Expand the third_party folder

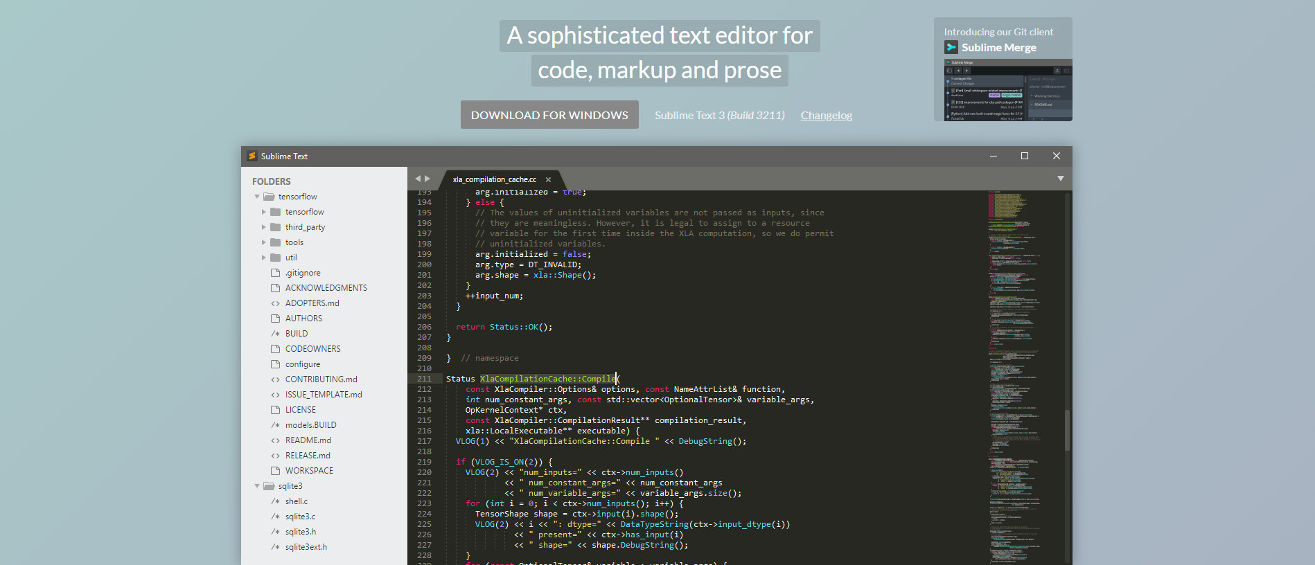click(264, 227)
